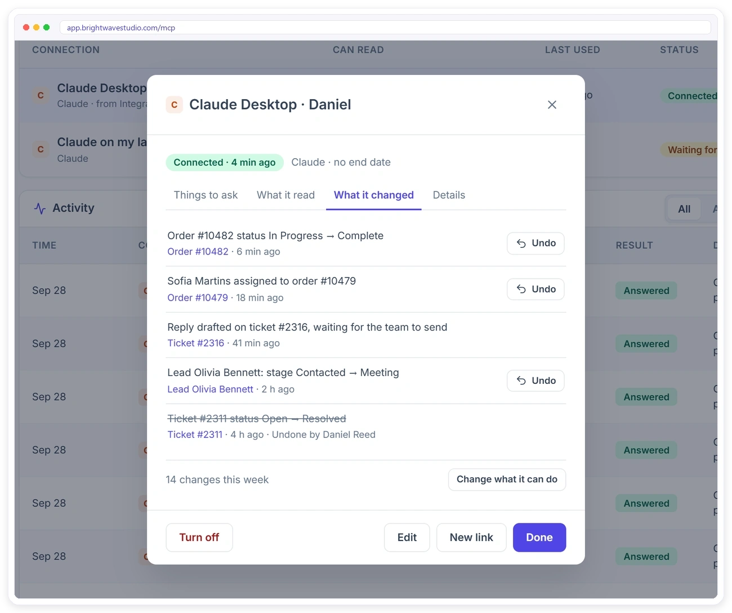The image size is (732, 613).
Task: Click Change what it can do button
Action: coord(507,480)
